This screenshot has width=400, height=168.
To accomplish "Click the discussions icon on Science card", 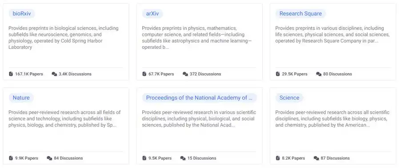I will coord(316,158).
